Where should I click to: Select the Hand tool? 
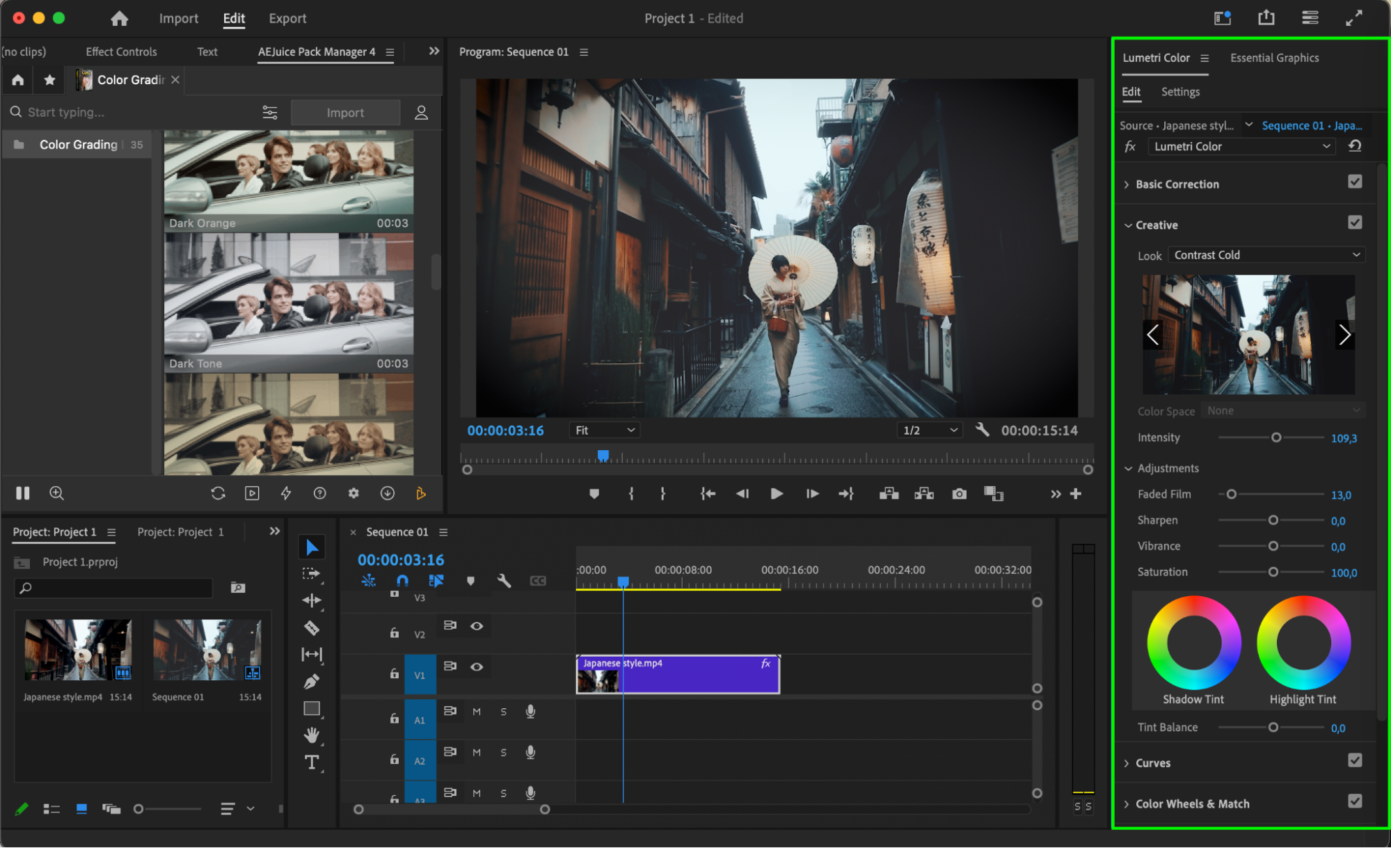tap(312, 735)
